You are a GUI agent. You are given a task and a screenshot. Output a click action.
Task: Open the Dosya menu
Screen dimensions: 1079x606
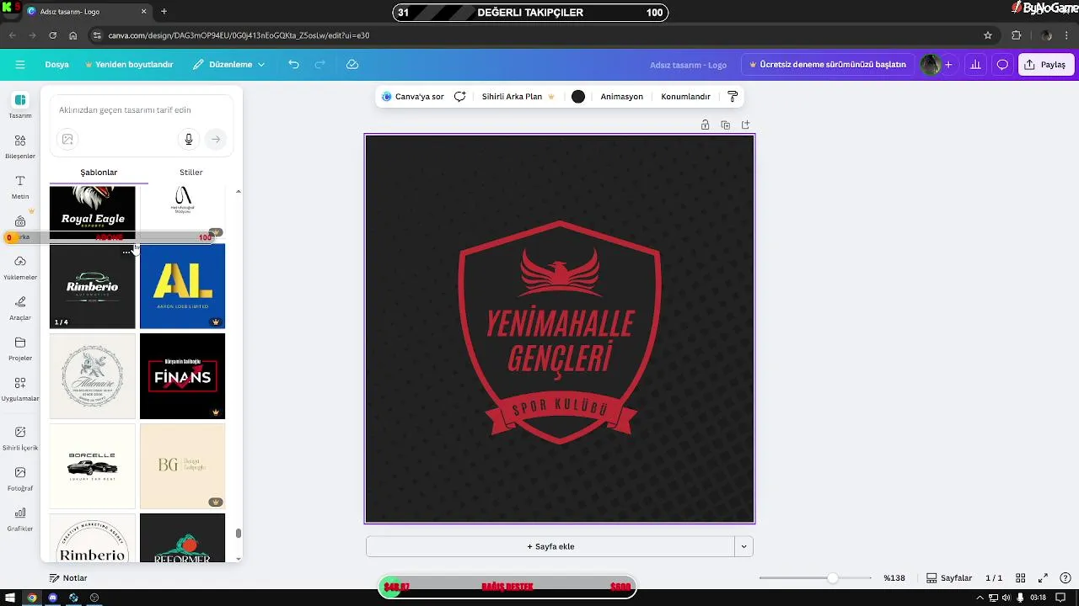click(56, 65)
